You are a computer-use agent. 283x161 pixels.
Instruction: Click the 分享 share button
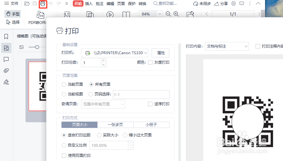tap(221, 3)
